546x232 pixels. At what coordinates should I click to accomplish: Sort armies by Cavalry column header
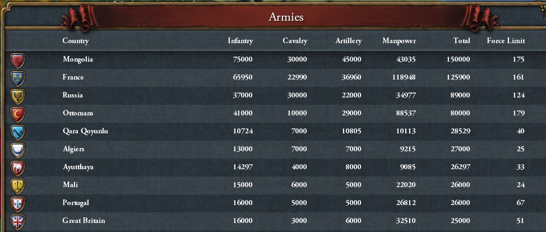(x=295, y=41)
